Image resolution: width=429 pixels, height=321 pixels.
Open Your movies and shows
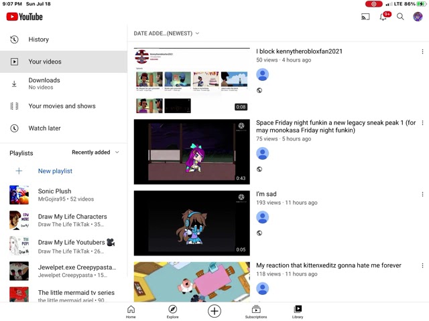64,106
